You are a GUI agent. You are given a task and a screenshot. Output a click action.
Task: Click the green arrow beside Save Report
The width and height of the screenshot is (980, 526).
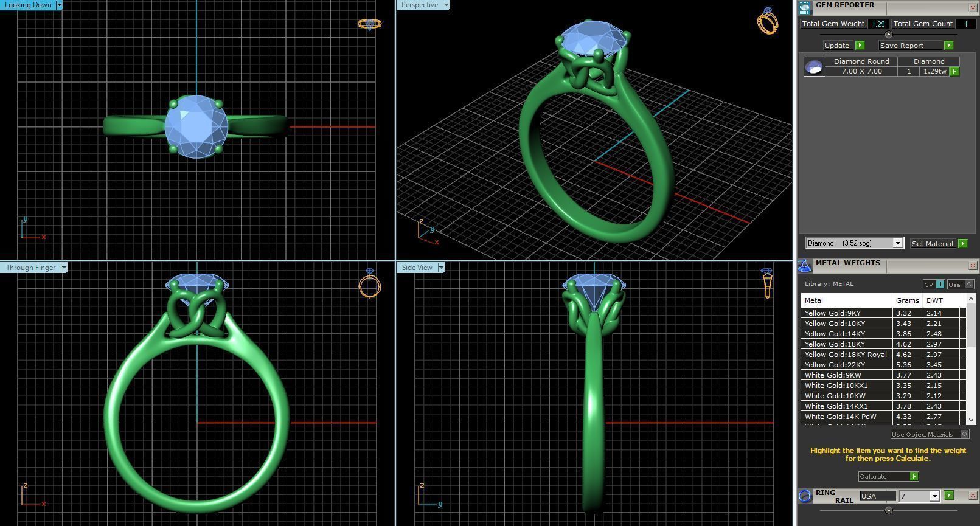(x=948, y=46)
